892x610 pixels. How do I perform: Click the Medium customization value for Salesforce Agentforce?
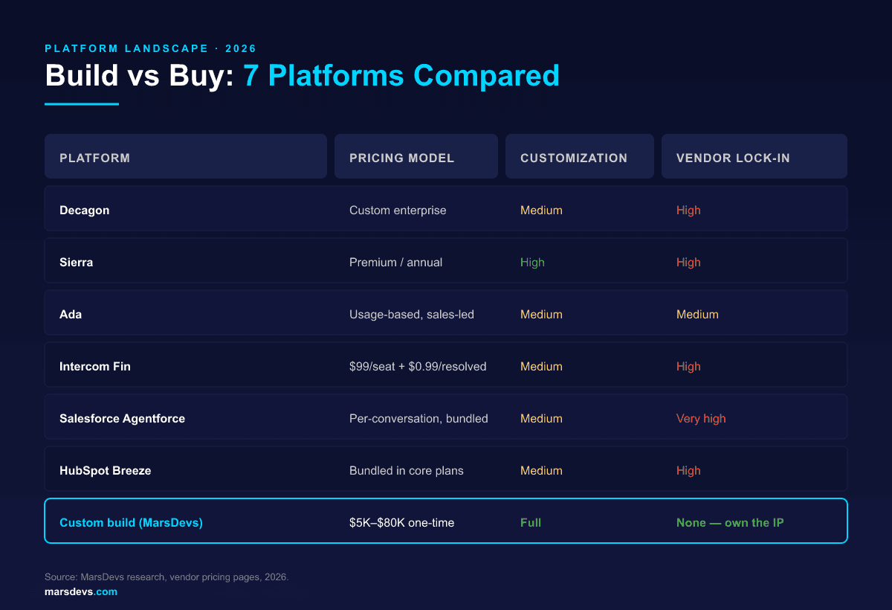541,419
